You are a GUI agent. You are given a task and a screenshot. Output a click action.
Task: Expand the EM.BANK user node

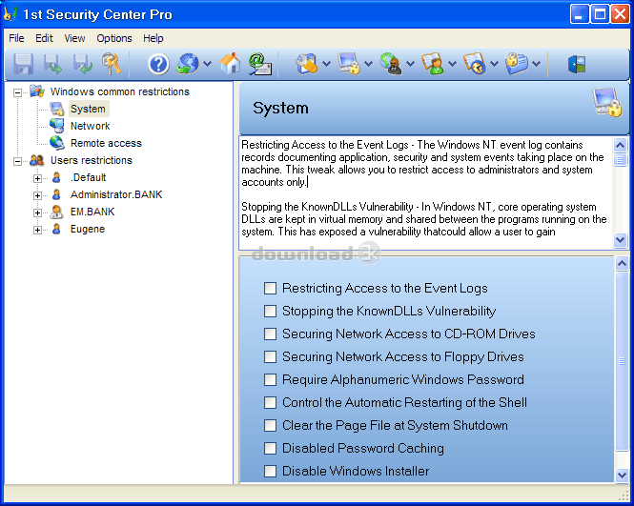pos(37,213)
